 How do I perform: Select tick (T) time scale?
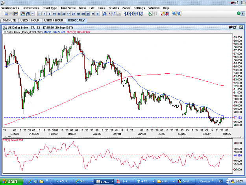[40, 14]
